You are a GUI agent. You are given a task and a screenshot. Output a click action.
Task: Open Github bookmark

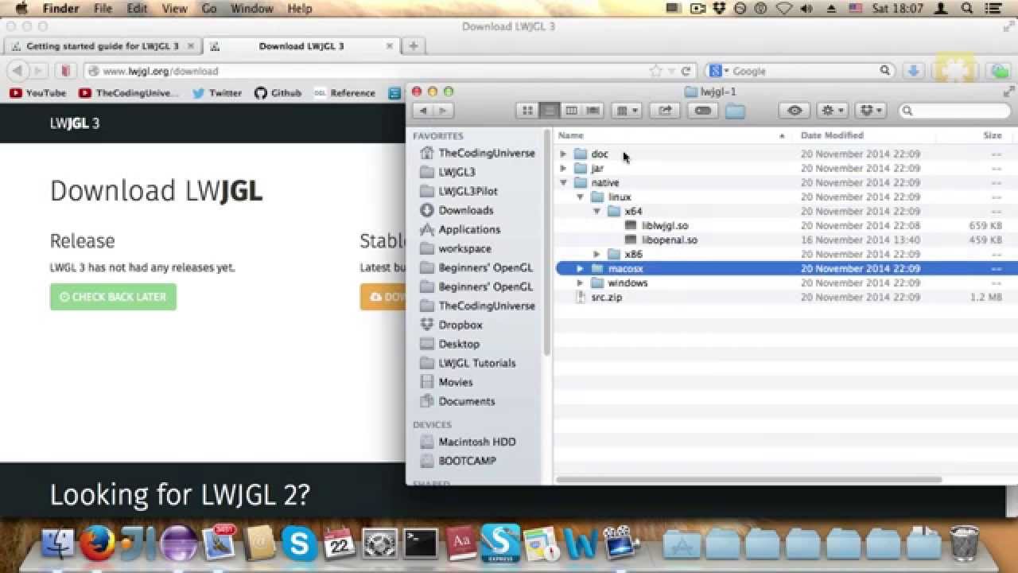point(278,93)
